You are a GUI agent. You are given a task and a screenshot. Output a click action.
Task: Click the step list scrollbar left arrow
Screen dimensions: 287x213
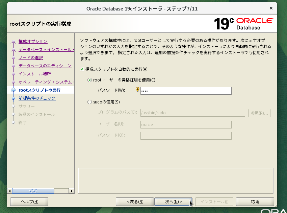click(x=10, y=191)
